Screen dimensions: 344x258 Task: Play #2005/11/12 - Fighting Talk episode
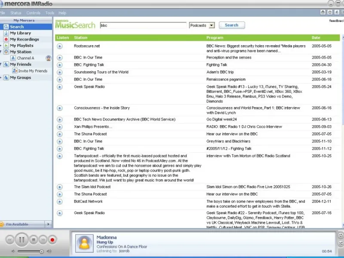click(60, 149)
